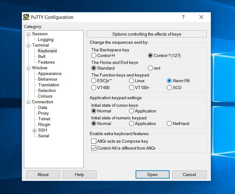Collapse the Session tree node
The image size is (235, 194).
[28, 34]
